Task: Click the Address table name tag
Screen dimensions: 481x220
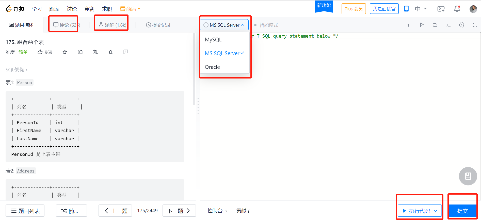Action: 26,171
